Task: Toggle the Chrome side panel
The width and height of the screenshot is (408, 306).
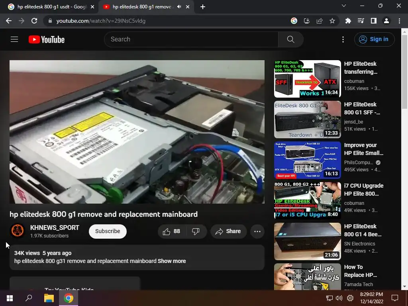Action: click(x=374, y=21)
